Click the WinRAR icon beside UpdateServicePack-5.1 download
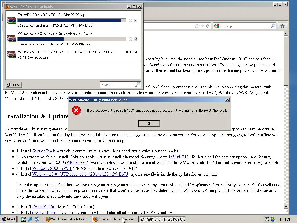The width and height of the screenshot is (297, 223). click(12, 39)
